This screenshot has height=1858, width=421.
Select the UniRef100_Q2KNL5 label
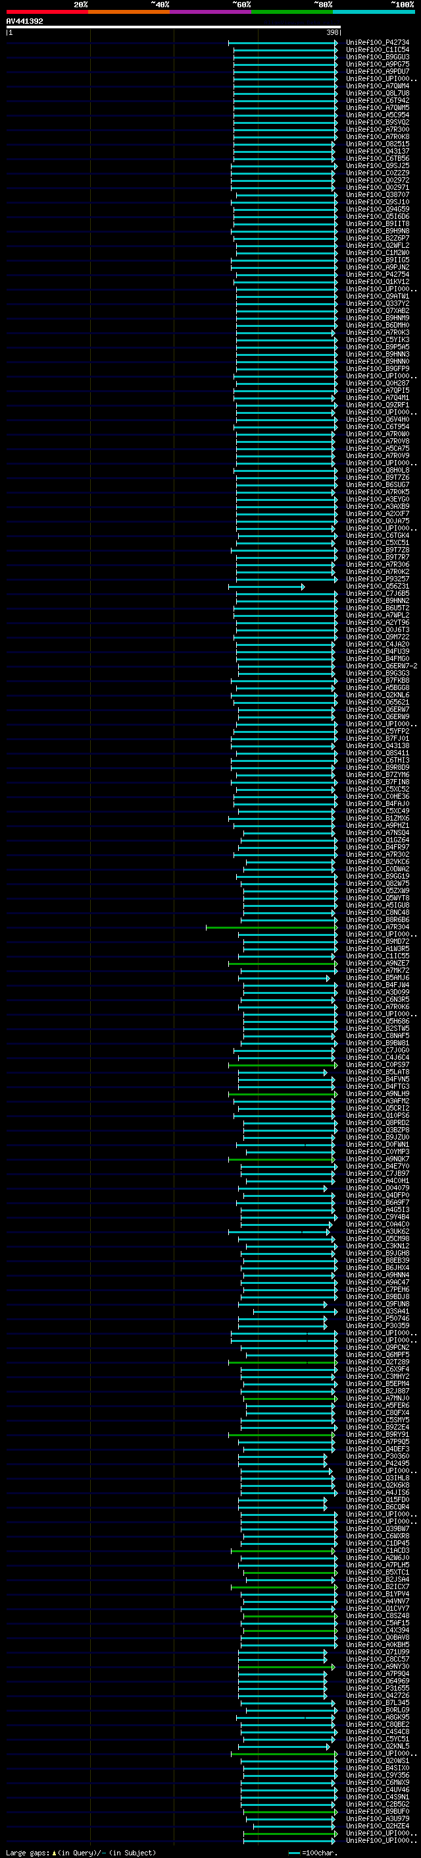point(378,1746)
